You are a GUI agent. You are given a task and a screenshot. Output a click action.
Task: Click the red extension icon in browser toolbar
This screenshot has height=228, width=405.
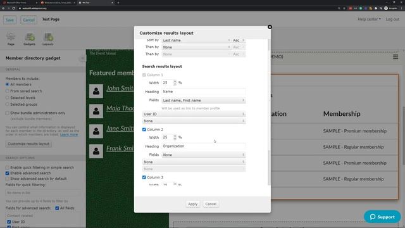pos(350,8)
